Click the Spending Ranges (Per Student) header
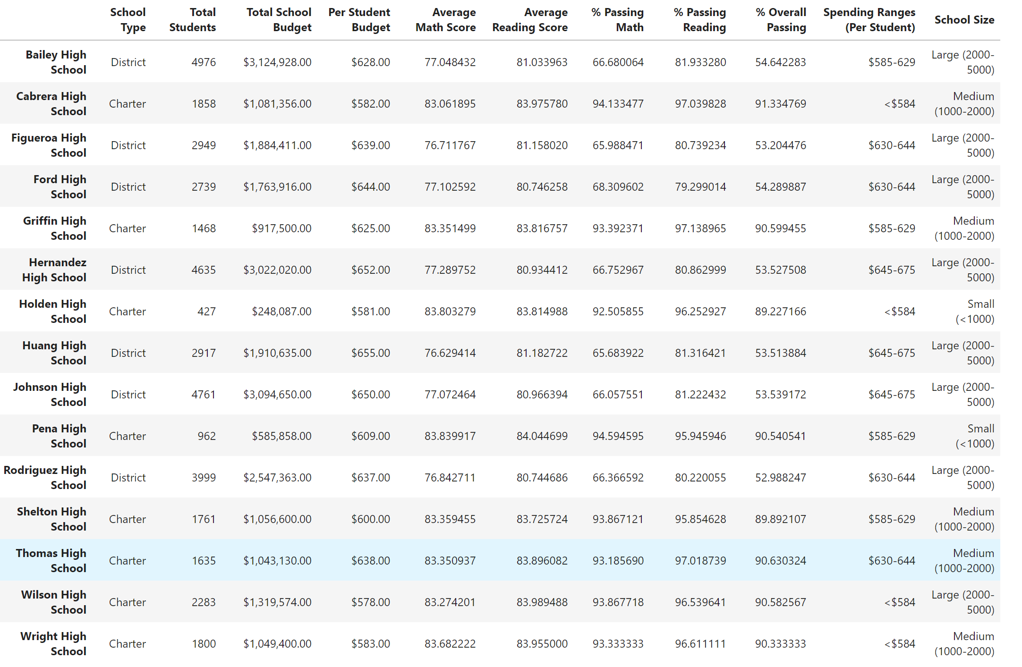1022x667 pixels. (x=869, y=20)
